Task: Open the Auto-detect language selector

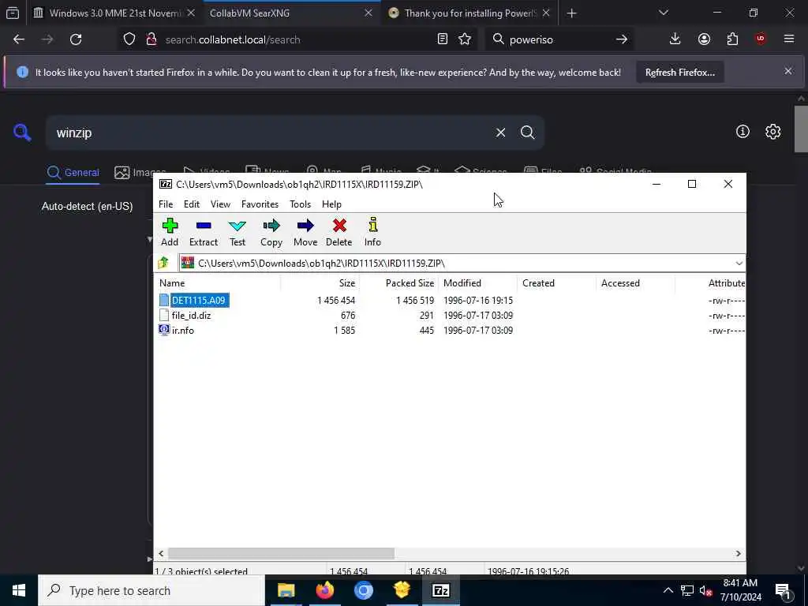Action: coord(87,206)
